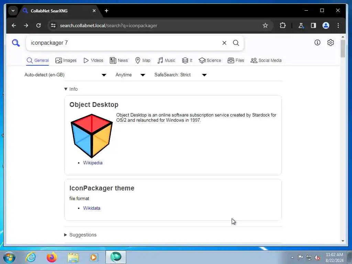Switch to the Videos category

coord(93,60)
